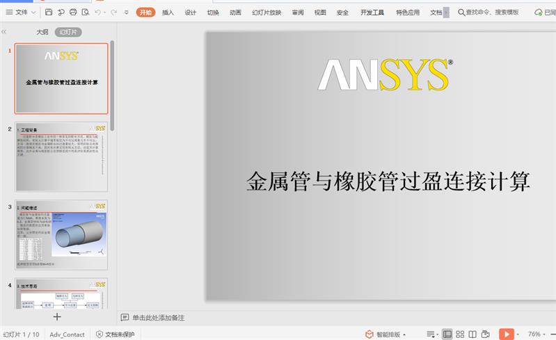
Task: Collapse the slide panel with double chevron
Action: pyautogui.click(x=4, y=32)
